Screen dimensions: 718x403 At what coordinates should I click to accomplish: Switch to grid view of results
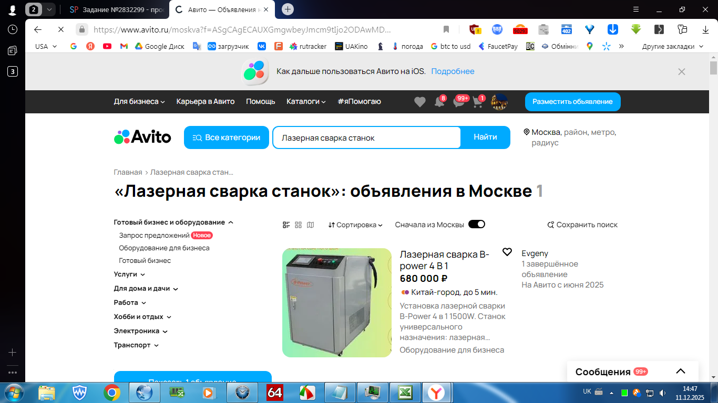(299, 225)
